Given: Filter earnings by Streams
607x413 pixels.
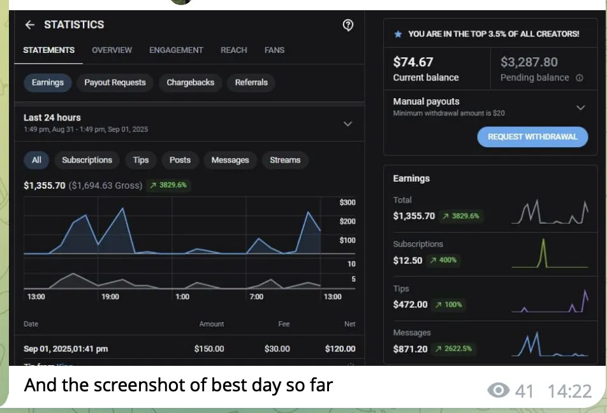Looking at the screenshot, I should pyautogui.click(x=285, y=160).
